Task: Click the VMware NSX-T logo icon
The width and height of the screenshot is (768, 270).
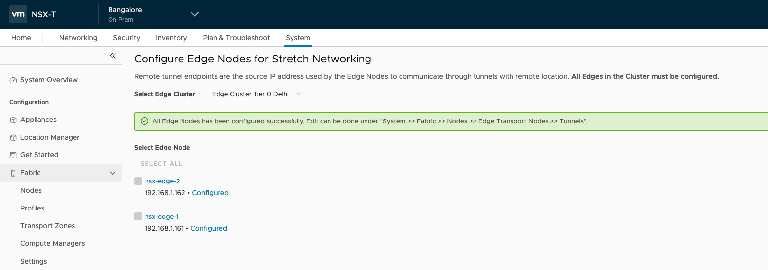Action: [x=18, y=14]
